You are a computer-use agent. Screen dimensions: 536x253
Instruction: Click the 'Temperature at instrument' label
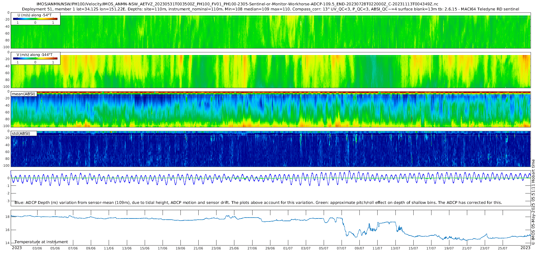point(41,242)
